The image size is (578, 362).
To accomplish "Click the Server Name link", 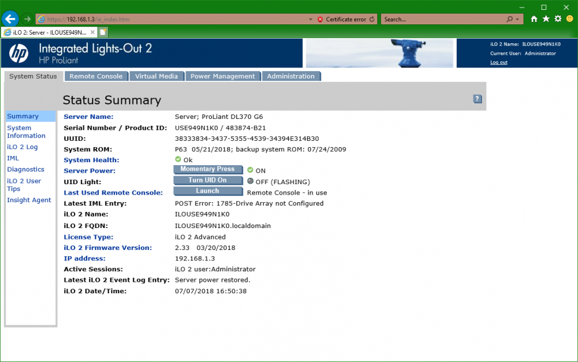I will tap(88, 117).
